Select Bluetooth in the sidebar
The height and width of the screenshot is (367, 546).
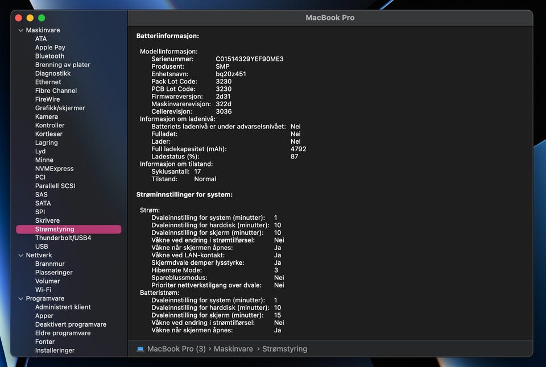pos(49,56)
